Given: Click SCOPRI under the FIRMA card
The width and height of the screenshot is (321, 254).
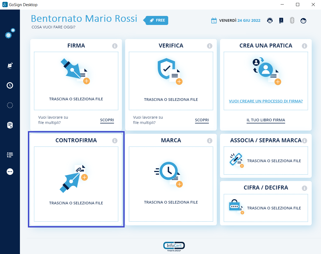Looking at the screenshot, I should point(107,120).
